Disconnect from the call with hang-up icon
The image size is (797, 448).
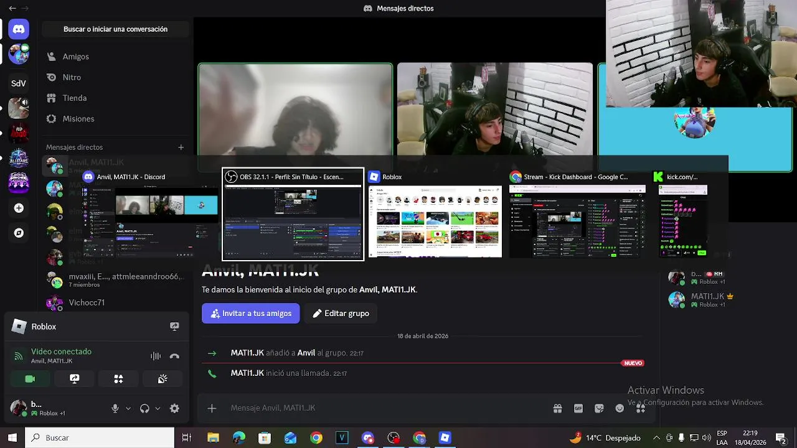pyautogui.click(x=174, y=356)
